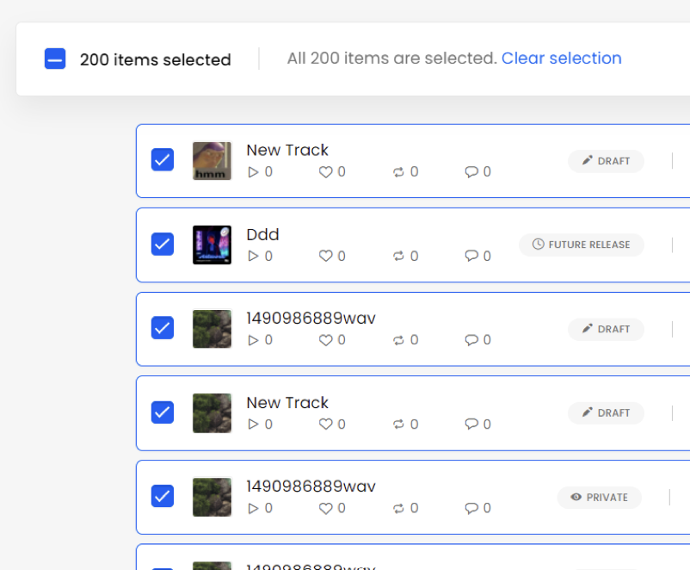Viewport: 690px width, 570px height.
Task: Click the FUTURE RELEASE badge on Ddd
Action: click(582, 245)
